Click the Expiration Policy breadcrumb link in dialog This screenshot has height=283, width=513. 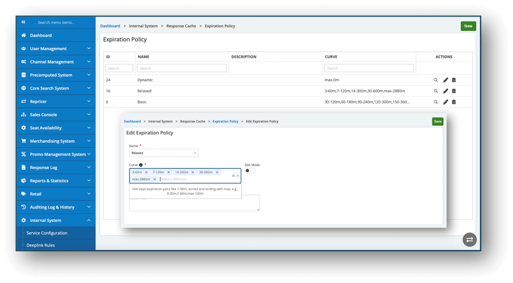[225, 121]
